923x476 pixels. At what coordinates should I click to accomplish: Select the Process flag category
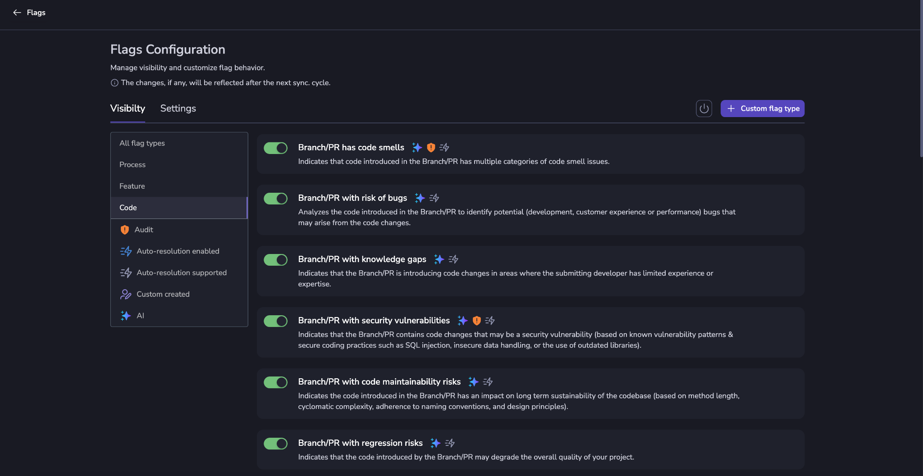[x=133, y=165]
